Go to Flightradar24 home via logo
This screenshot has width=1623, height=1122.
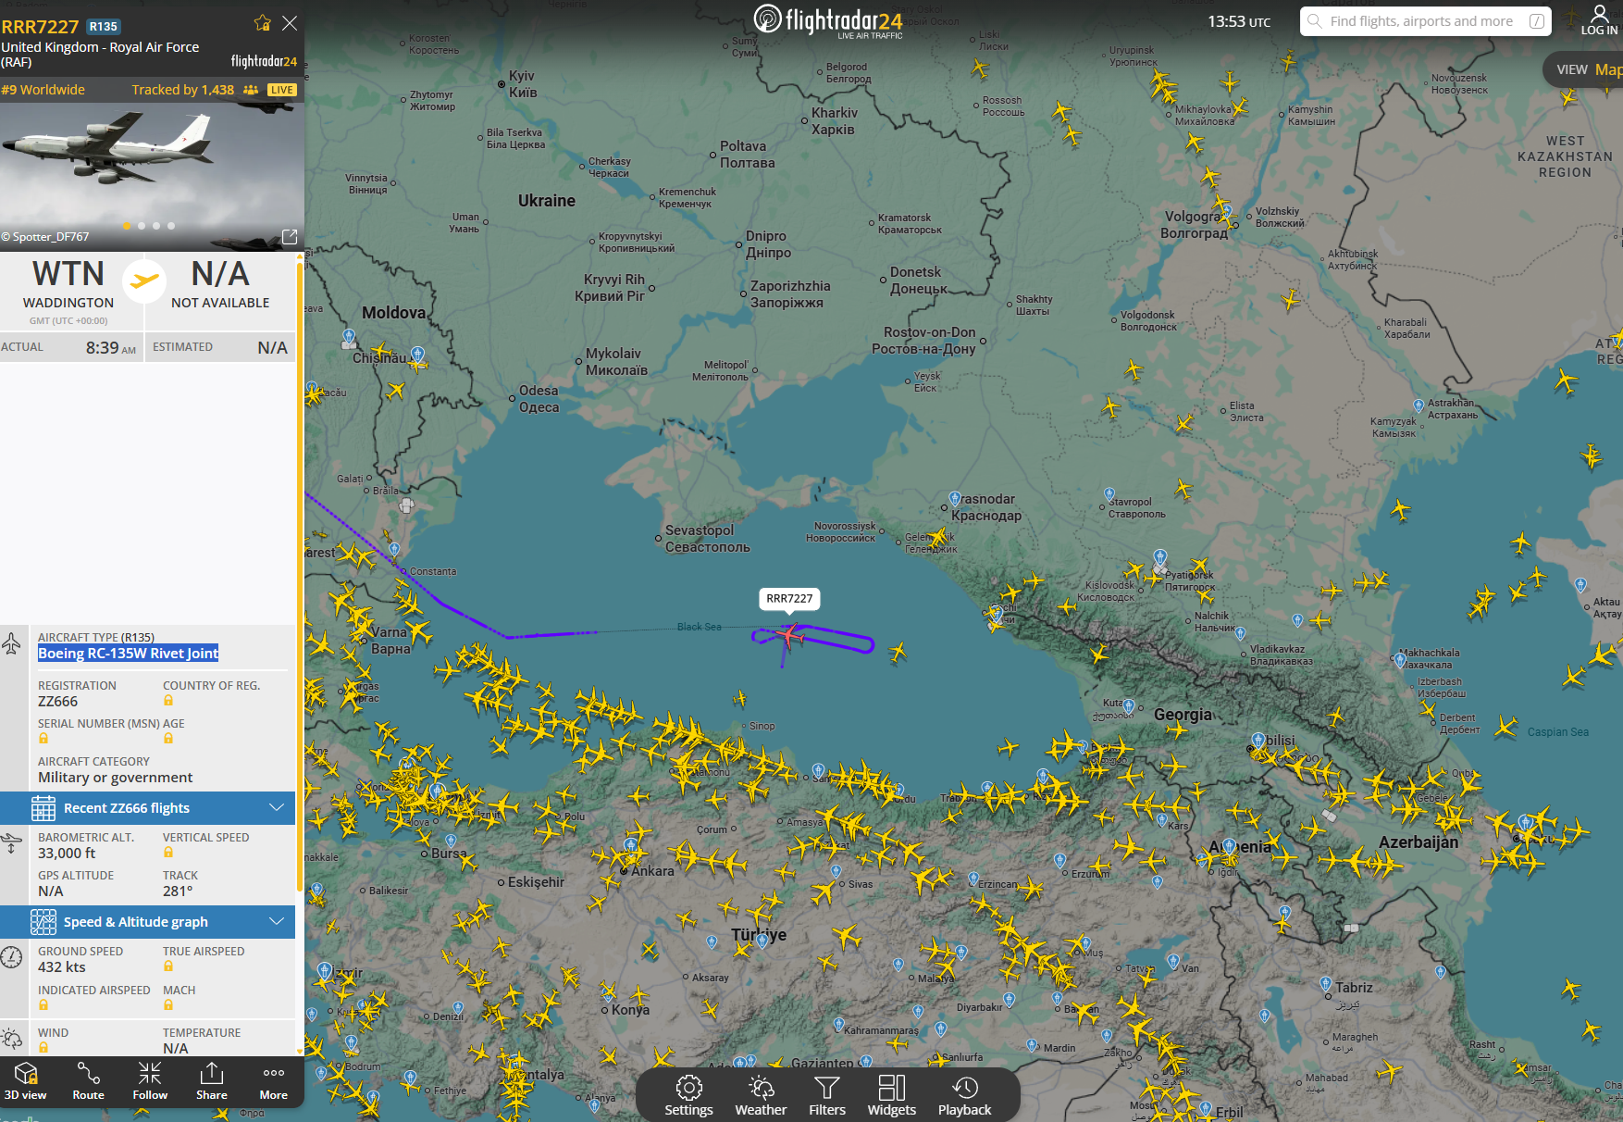[x=828, y=21]
